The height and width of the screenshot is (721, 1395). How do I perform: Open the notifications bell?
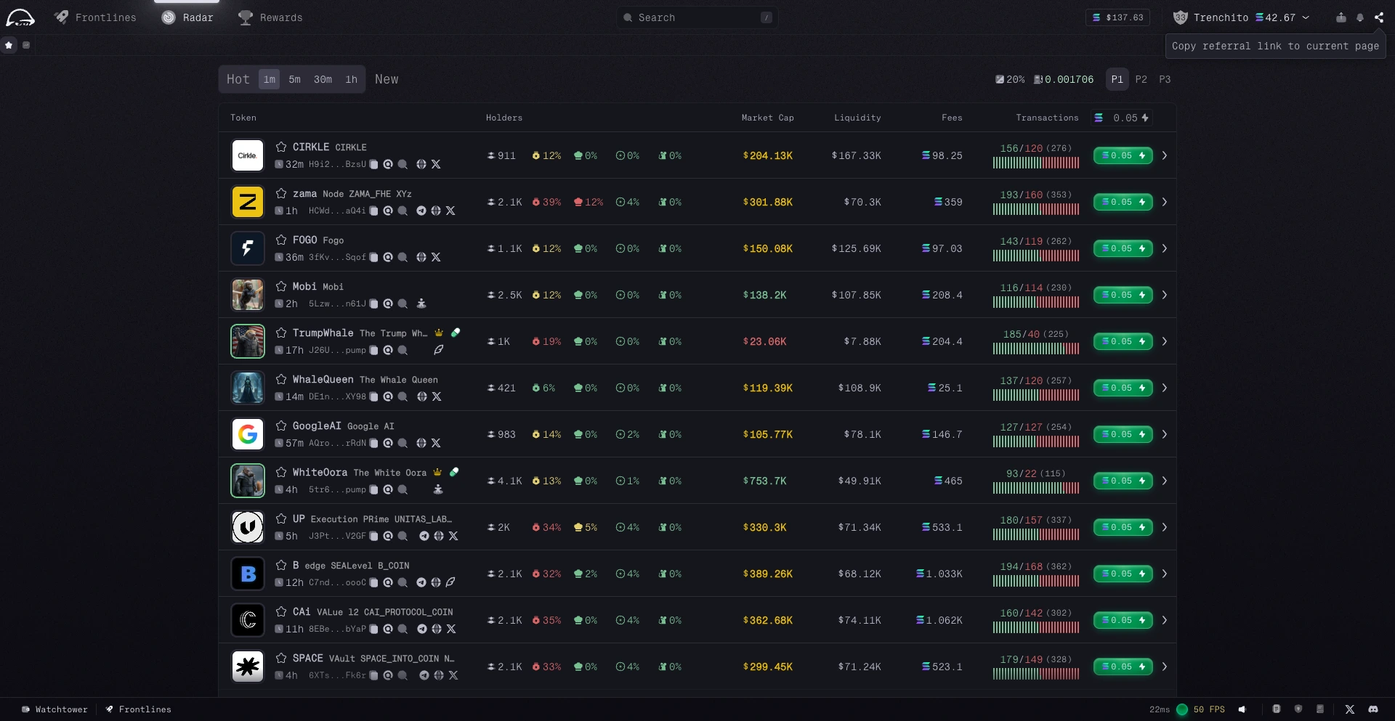coord(1360,17)
